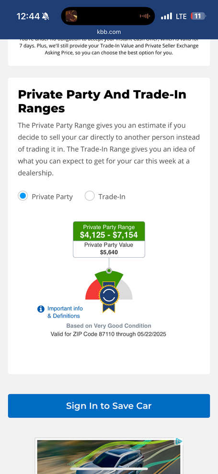218x474 pixels.
Task: Tap Sign In to Save Car button
Action: [x=109, y=406]
